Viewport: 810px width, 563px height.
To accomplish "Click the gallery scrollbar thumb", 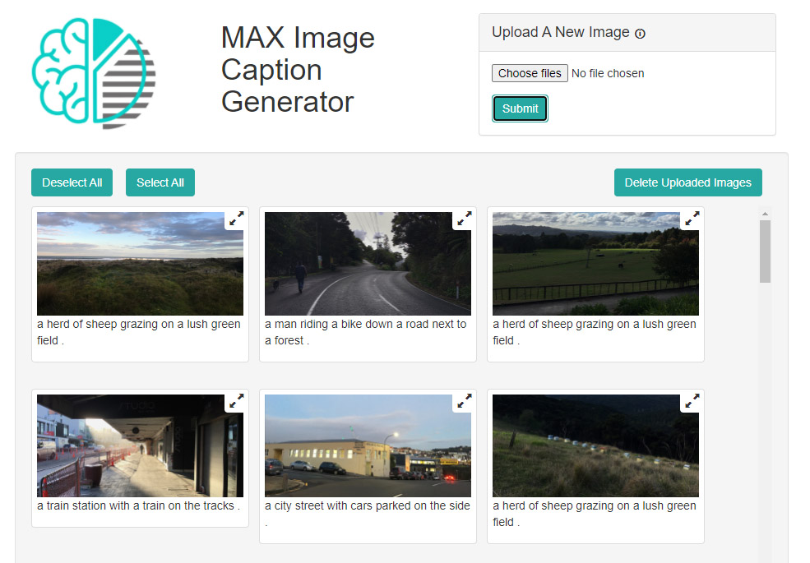I will [765, 252].
